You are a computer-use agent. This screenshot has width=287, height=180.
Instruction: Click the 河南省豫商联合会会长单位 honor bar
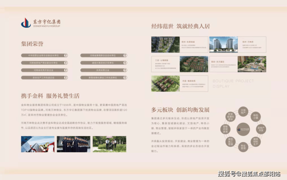pos(104,56)
